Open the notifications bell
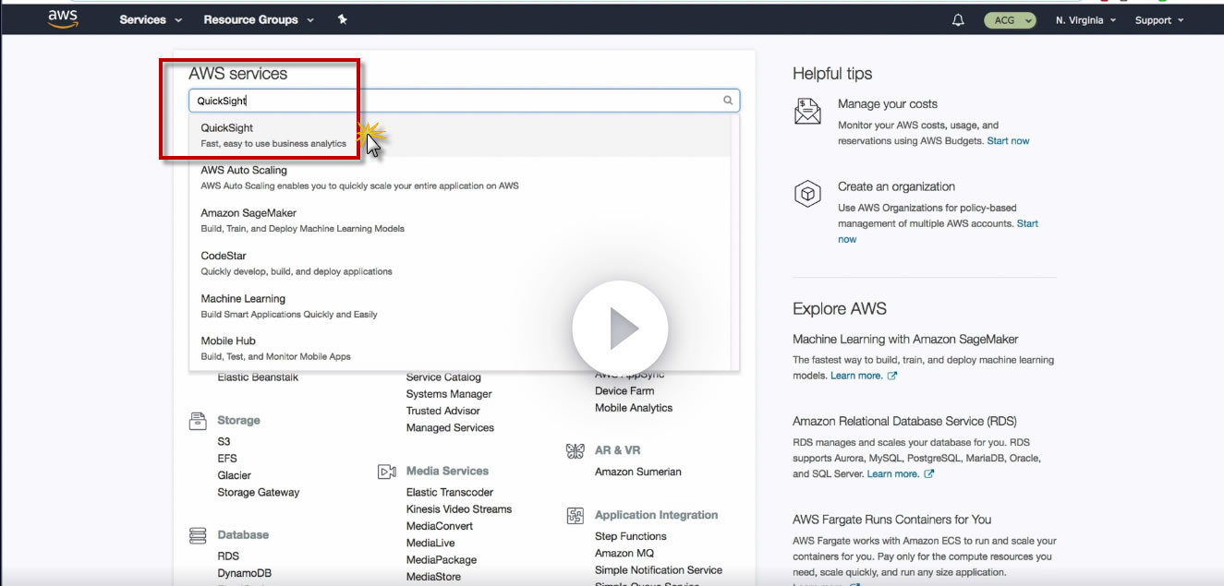This screenshot has height=586, width=1224. (x=958, y=19)
